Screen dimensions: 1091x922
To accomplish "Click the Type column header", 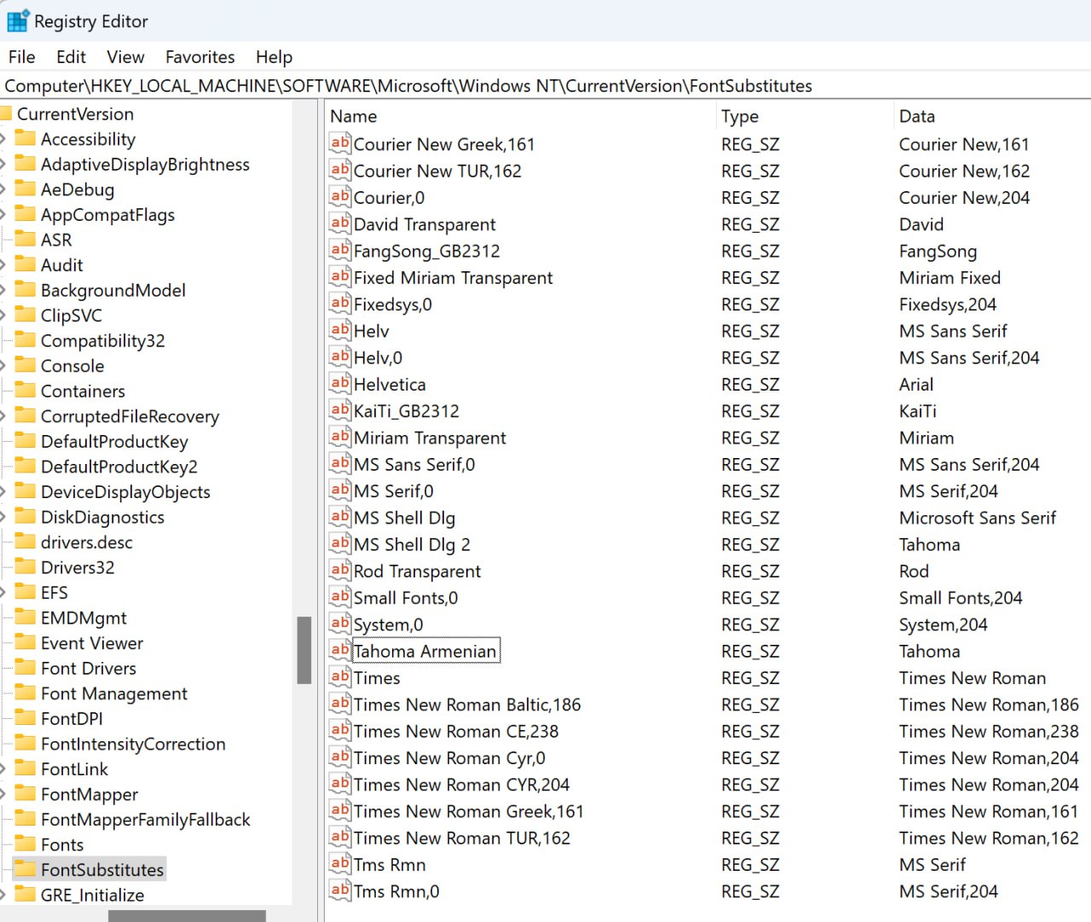I will click(x=805, y=116).
